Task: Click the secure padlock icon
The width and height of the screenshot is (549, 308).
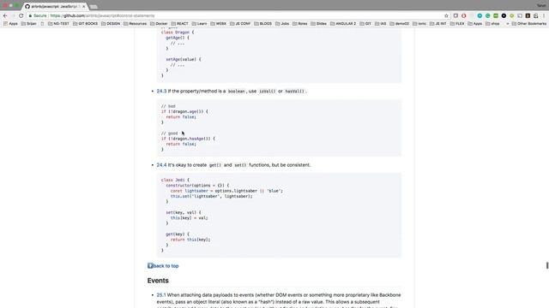Action: pos(31,15)
